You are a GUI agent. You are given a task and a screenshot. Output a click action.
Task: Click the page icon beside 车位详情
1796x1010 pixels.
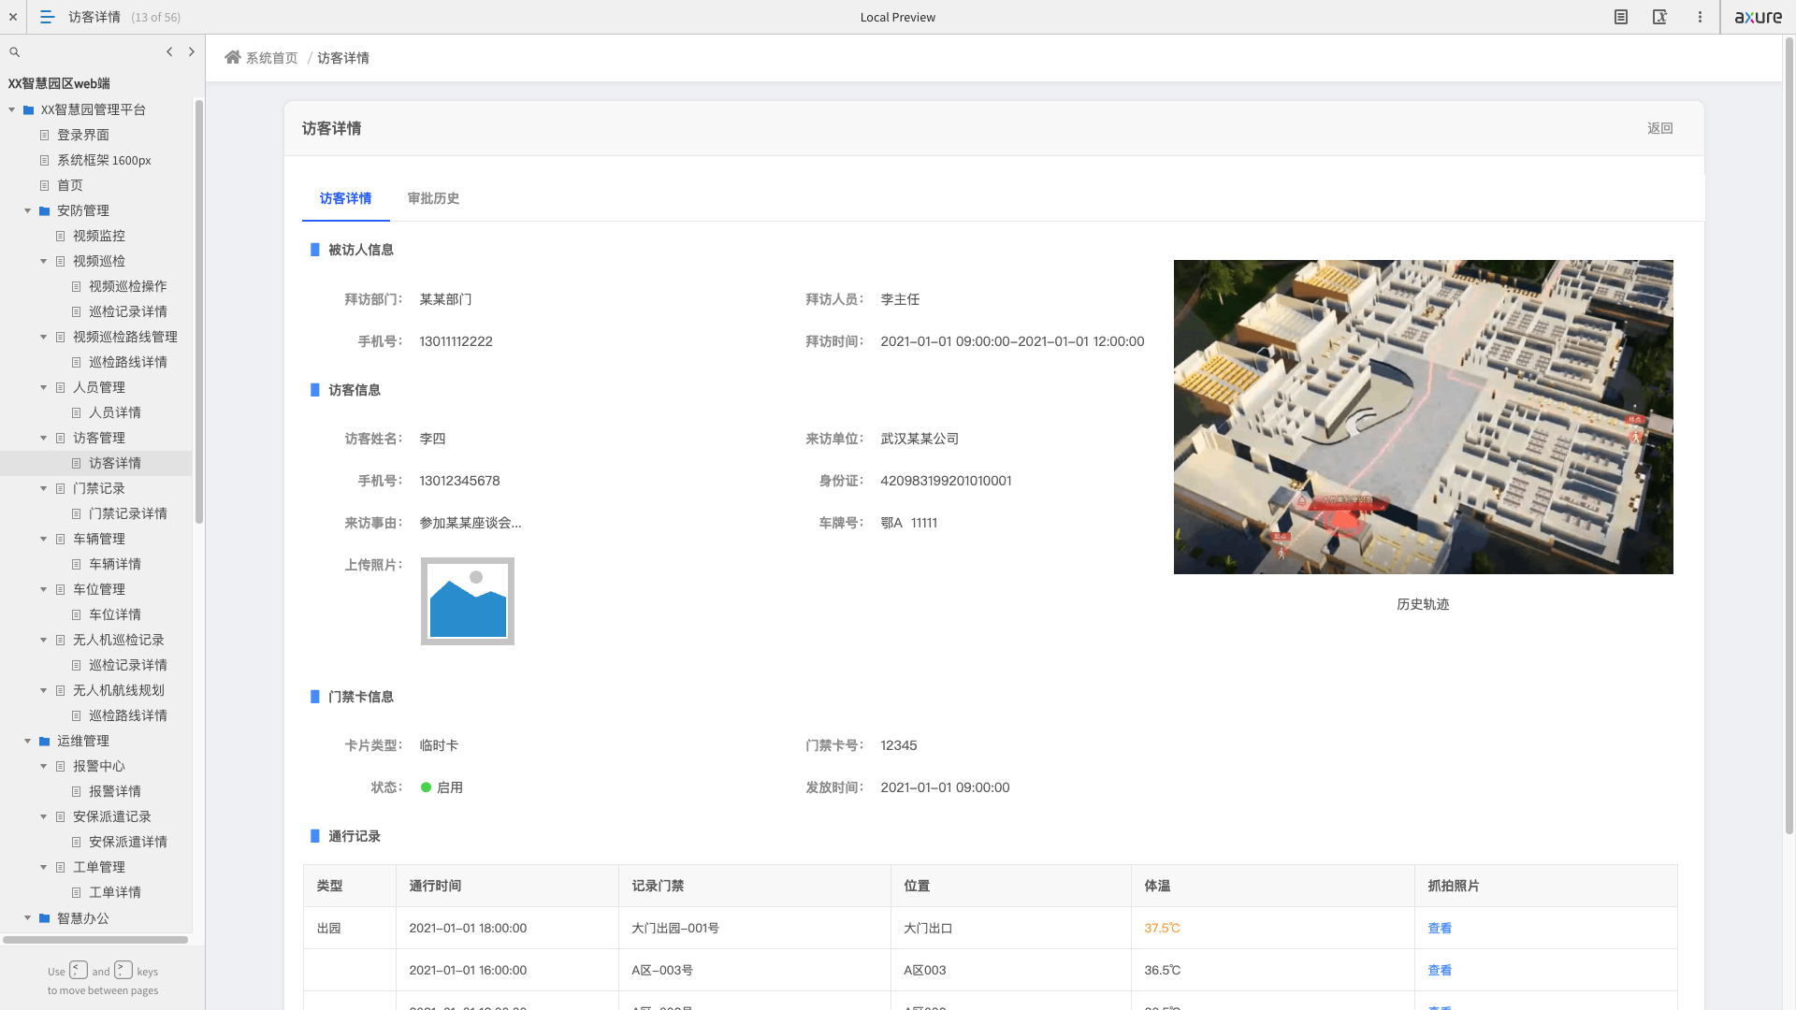click(x=76, y=614)
